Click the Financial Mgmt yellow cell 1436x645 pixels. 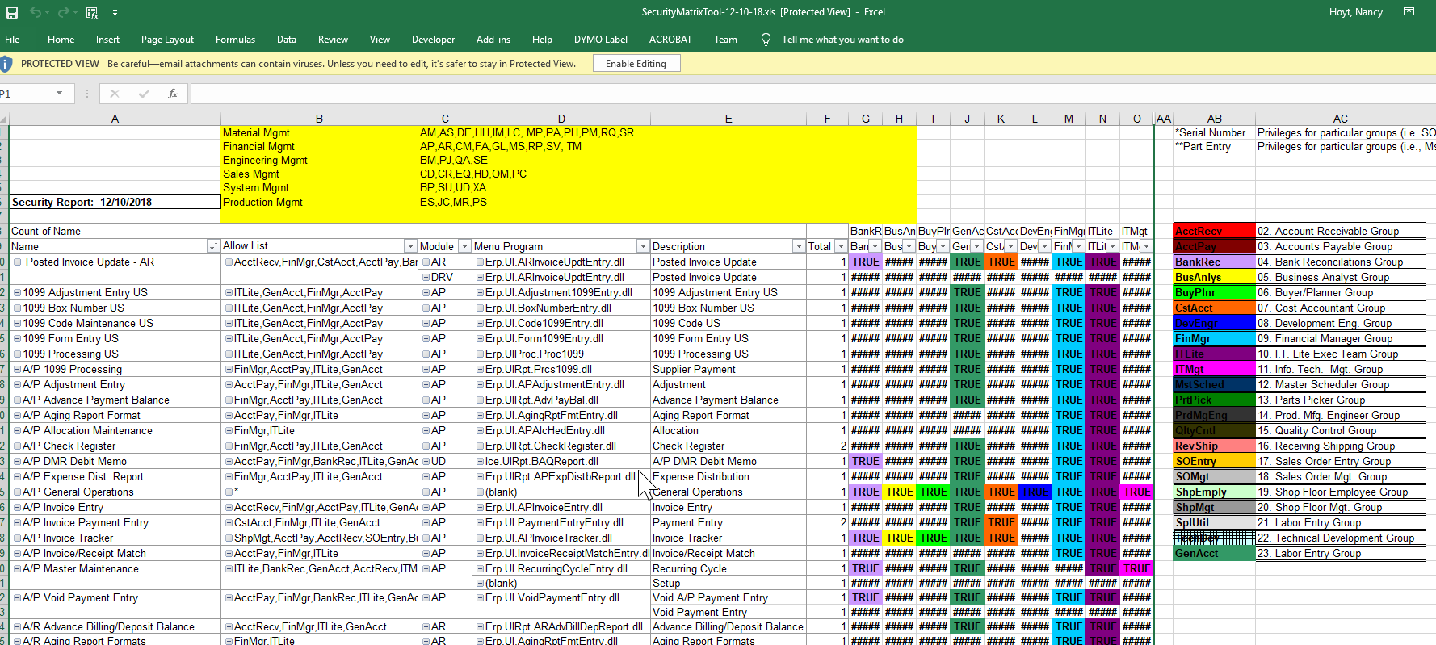pos(319,146)
